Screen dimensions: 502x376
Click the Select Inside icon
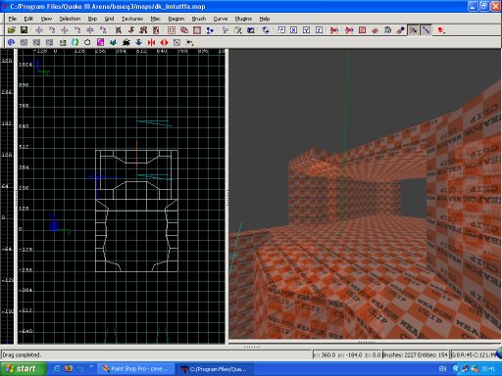pyautogui.click(x=156, y=30)
